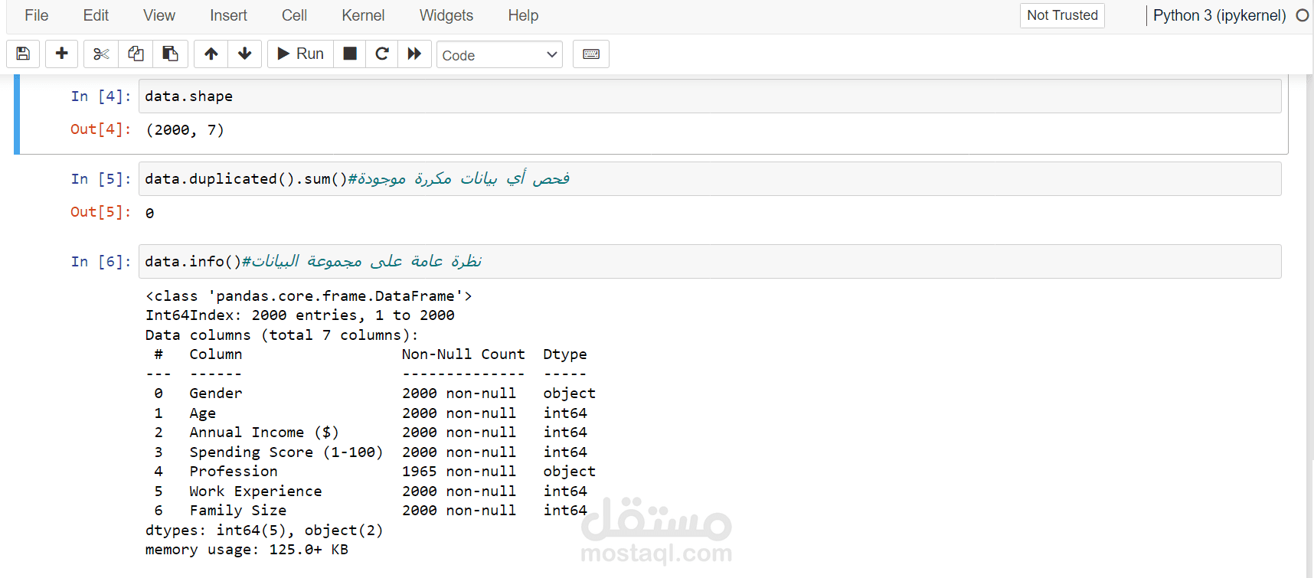Select the In [4] prompt label
Viewport: 1314px width, 578px height.
(101, 96)
